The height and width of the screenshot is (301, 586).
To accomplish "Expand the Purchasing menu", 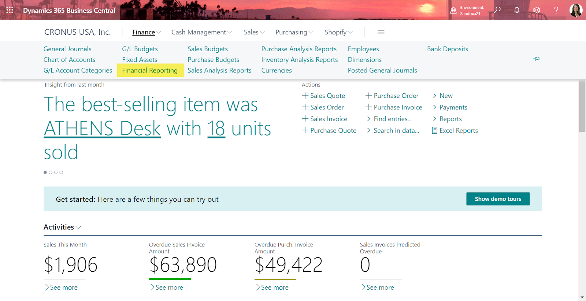I will point(294,32).
